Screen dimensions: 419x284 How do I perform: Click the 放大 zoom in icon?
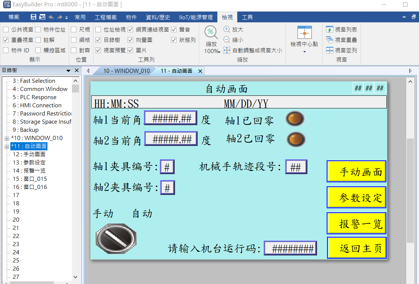coord(227,29)
